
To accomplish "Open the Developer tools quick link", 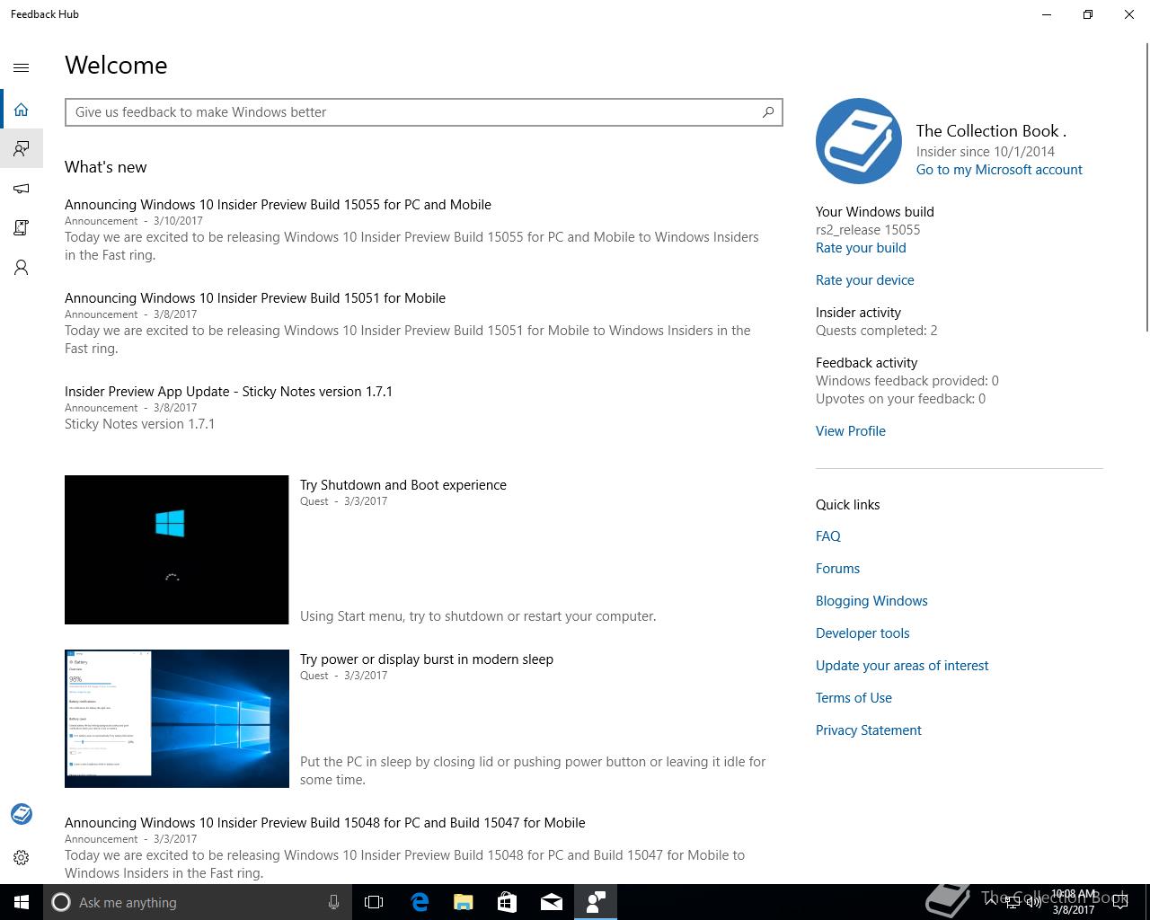I will pyautogui.click(x=862, y=633).
